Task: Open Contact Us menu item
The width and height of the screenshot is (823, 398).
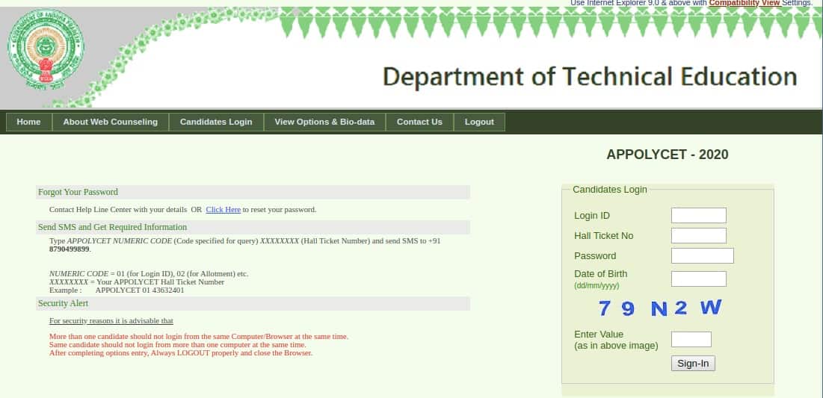Action: [419, 122]
